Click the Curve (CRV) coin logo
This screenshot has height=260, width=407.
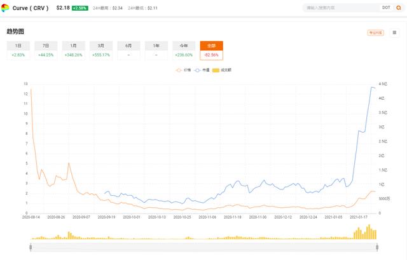(x=5, y=8)
